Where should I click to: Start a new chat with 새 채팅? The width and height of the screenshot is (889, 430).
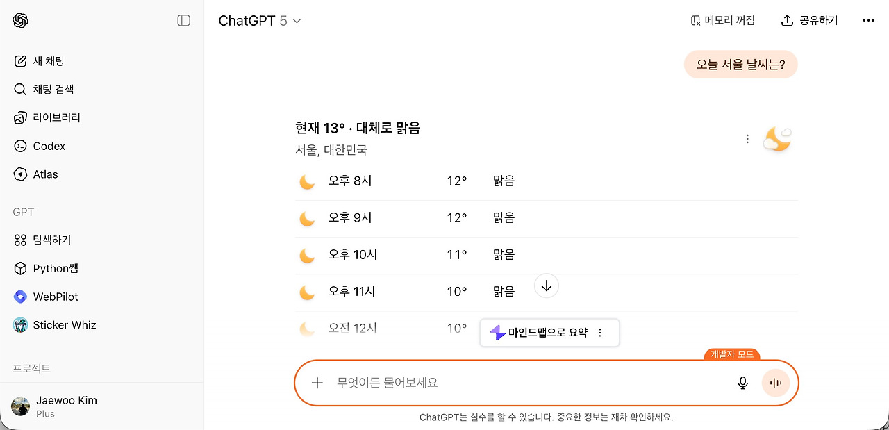coord(49,61)
